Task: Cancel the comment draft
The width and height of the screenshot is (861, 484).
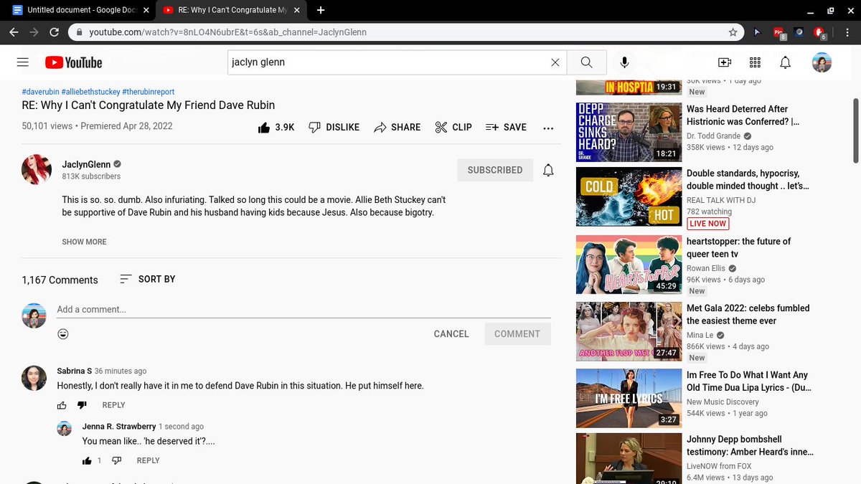Action: point(451,334)
